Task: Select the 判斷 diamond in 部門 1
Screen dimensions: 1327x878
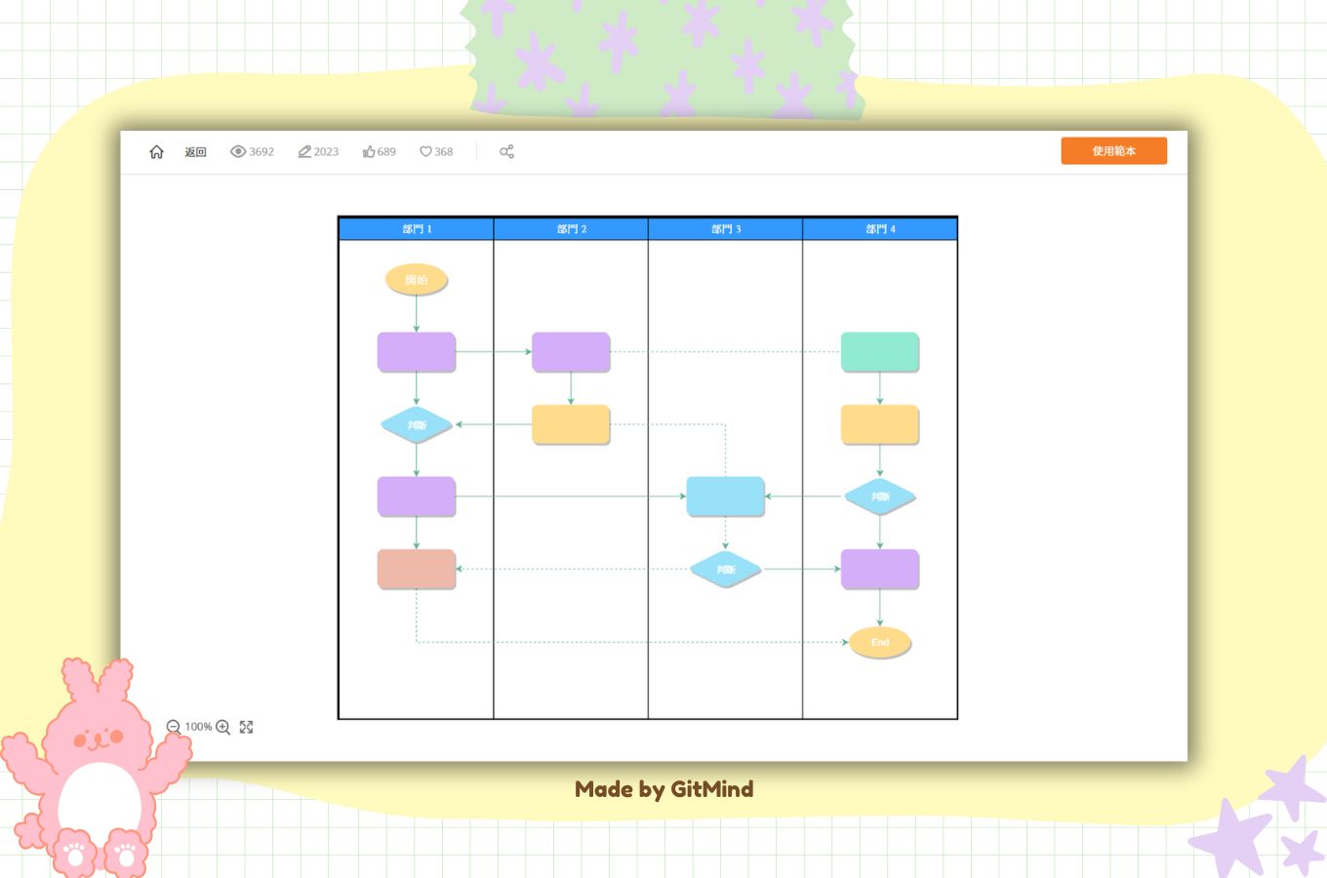Action: 417,425
